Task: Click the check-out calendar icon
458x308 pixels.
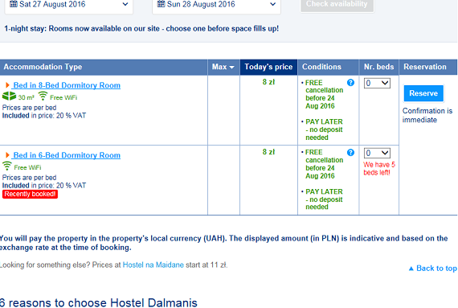Action: coord(161,4)
